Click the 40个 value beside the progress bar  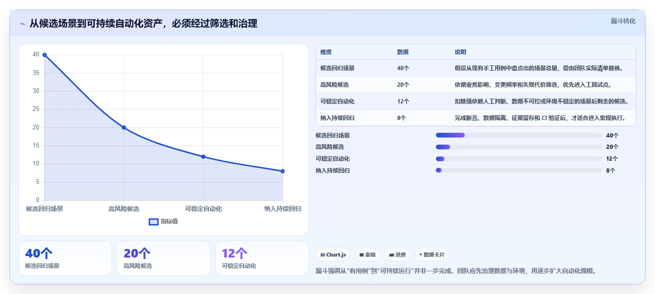tap(612, 135)
